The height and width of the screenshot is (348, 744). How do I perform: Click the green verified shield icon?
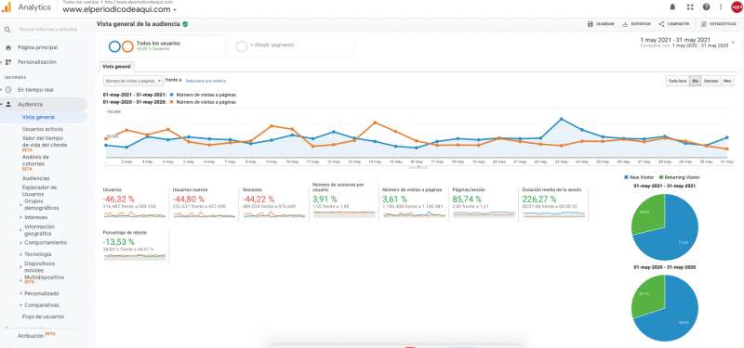[185, 24]
